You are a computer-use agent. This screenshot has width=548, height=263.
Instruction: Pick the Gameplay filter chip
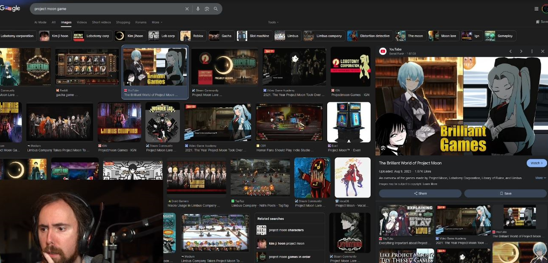click(500, 36)
